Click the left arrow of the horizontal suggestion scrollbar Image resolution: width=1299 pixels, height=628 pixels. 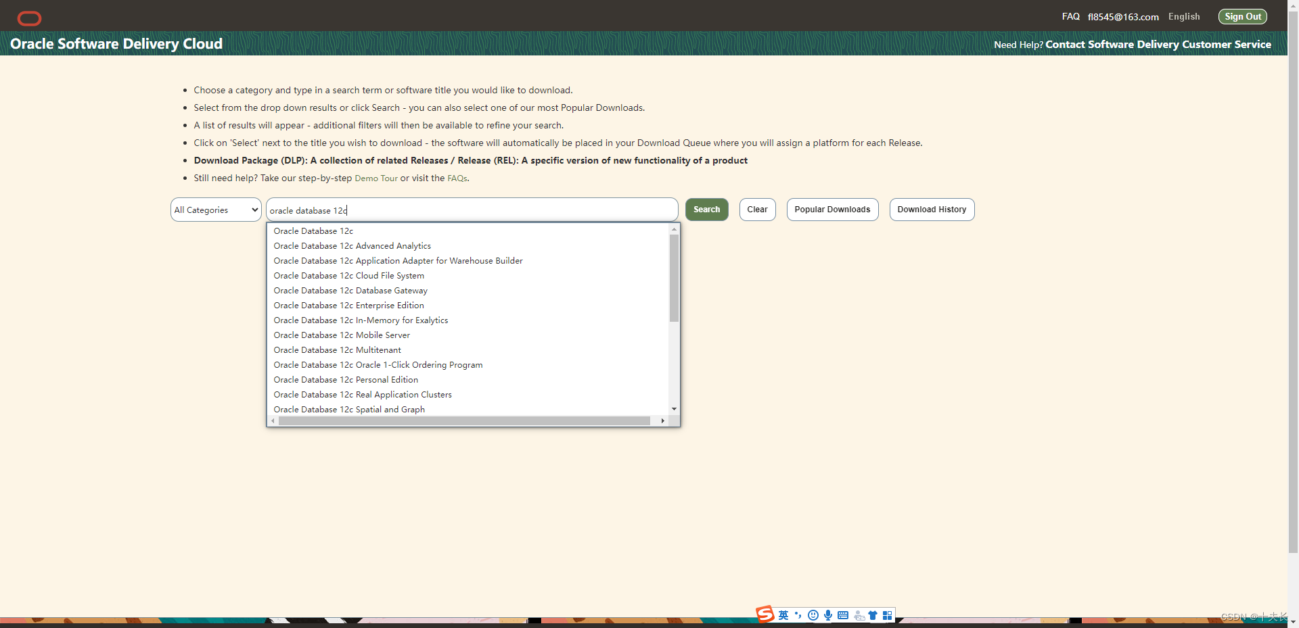point(273,420)
